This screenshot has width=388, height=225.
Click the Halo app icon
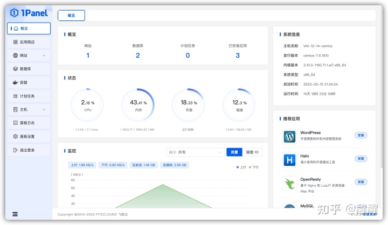tap(289, 160)
